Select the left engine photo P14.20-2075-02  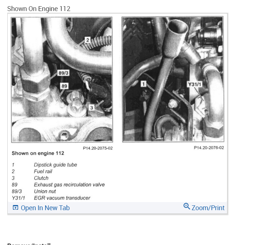click(x=62, y=80)
